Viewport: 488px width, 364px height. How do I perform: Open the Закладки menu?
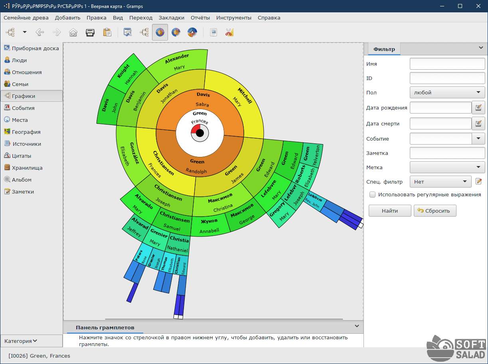[x=172, y=18]
